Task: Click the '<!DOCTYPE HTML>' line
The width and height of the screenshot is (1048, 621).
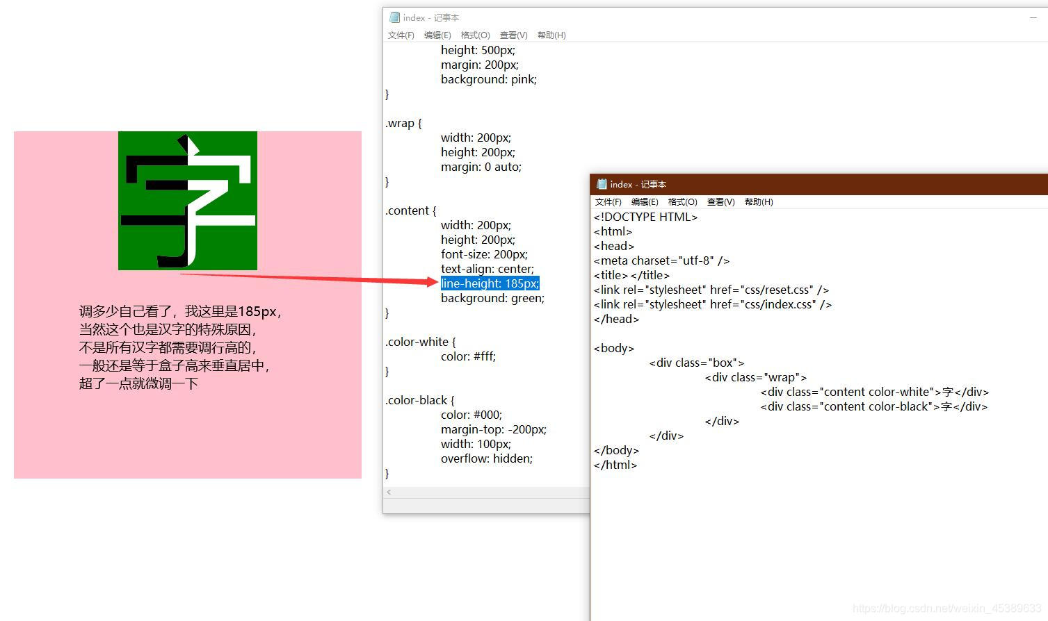Action: tap(645, 217)
